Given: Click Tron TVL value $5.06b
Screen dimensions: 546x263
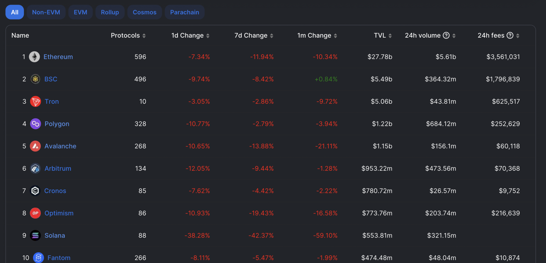Looking at the screenshot, I should 382,101.
